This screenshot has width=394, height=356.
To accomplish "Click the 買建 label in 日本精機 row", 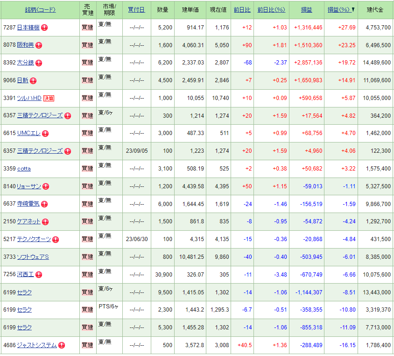I will tap(87, 28).
